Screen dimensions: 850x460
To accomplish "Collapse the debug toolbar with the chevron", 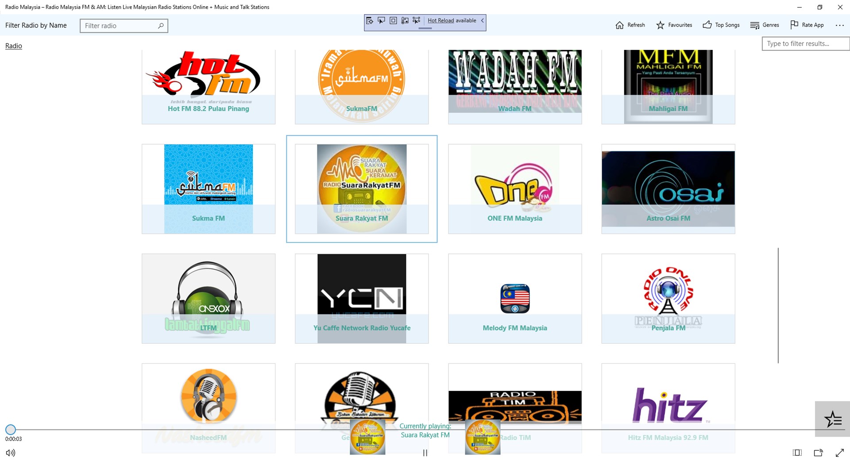I will (x=482, y=21).
